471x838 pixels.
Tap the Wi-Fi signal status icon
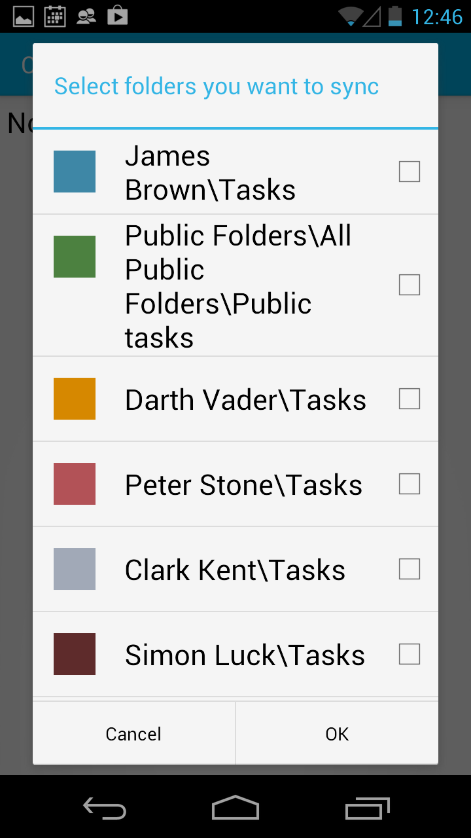pyautogui.click(x=351, y=16)
